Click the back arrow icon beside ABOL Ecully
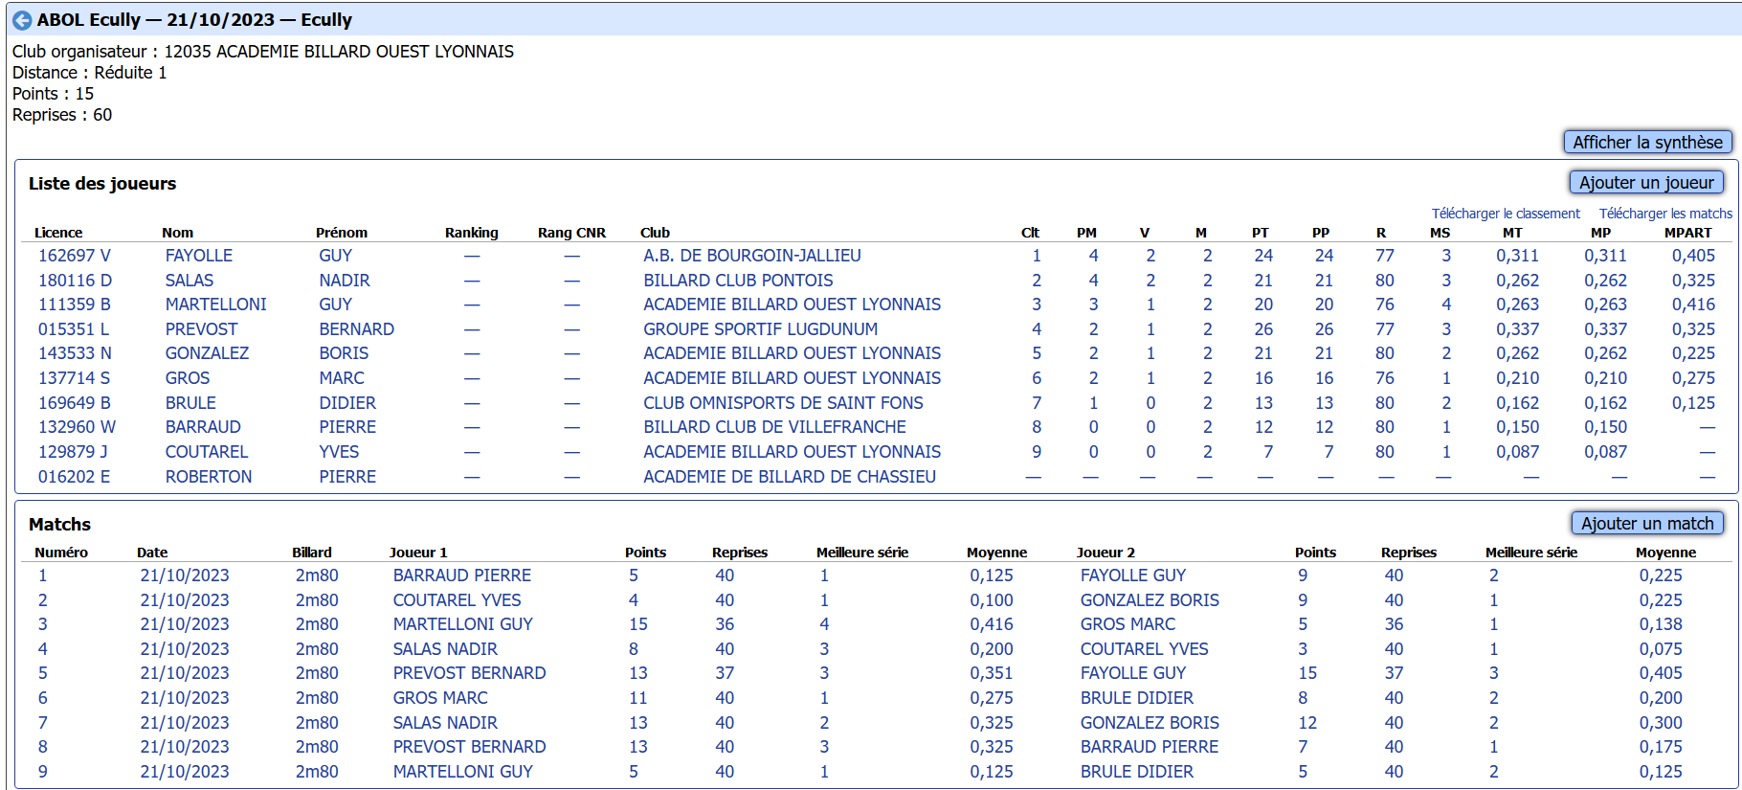Image resolution: width=1742 pixels, height=790 pixels. coord(22,20)
